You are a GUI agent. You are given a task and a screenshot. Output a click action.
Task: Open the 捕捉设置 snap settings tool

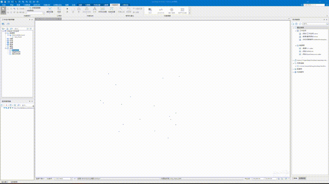[x=50, y=10]
